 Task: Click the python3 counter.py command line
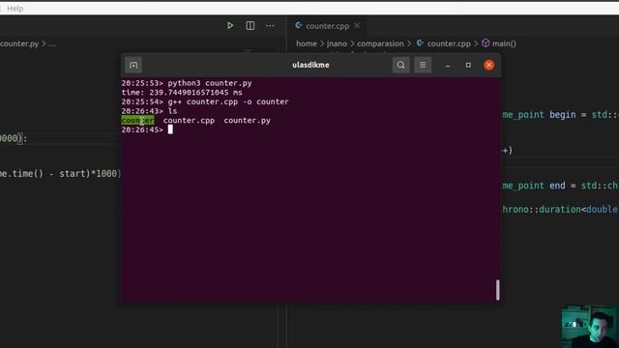pos(187,83)
